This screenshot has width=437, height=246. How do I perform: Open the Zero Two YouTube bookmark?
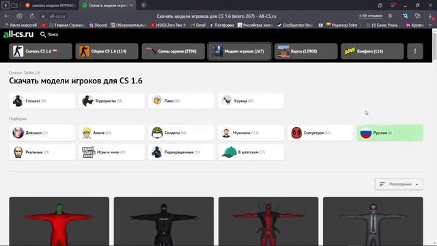(x=168, y=25)
